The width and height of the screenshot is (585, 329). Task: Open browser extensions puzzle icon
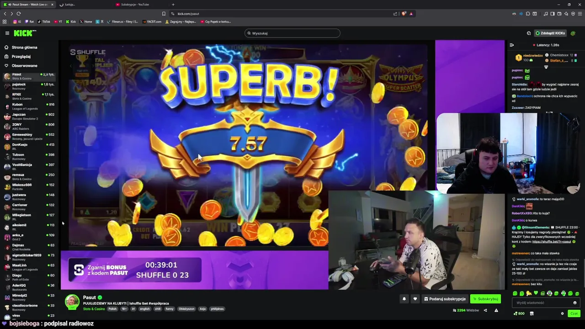(x=528, y=14)
